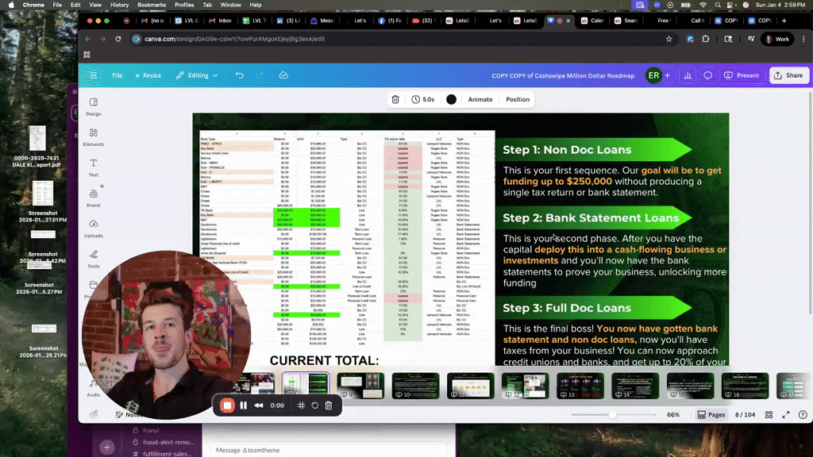The height and width of the screenshot is (457, 813).
Task: Discard recording with trash icon
Action: (329, 405)
